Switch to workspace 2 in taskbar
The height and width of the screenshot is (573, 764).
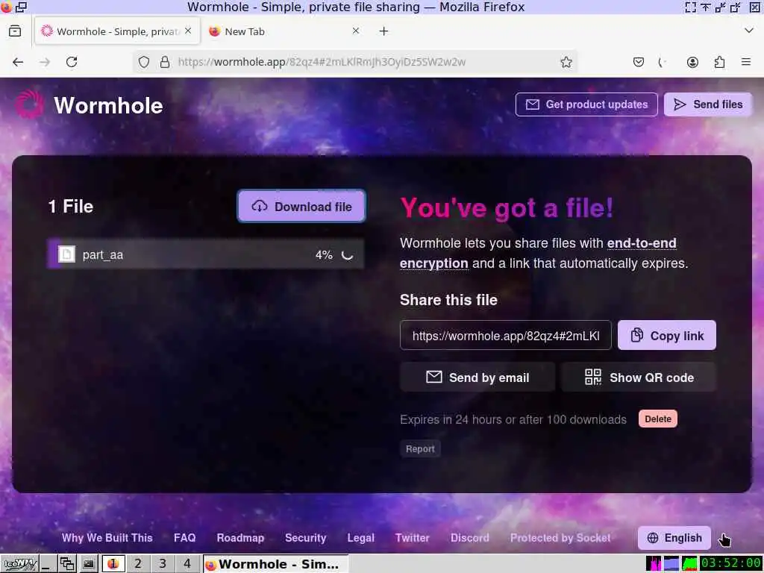click(138, 564)
